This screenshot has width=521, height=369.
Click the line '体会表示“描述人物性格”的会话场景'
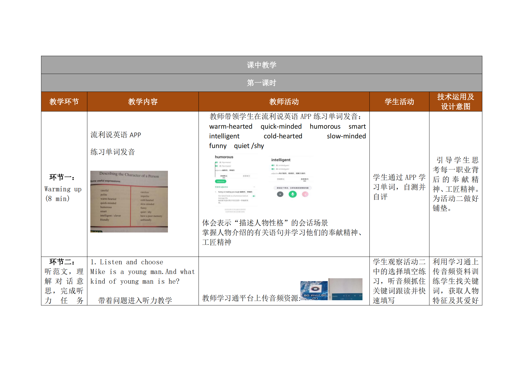pos(265,223)
